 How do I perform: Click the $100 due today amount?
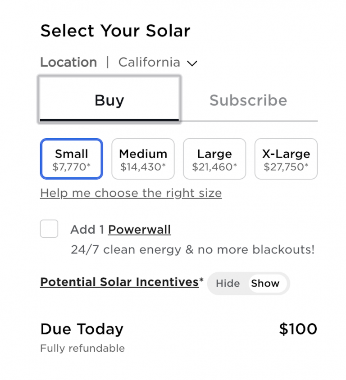coord(298,329)
